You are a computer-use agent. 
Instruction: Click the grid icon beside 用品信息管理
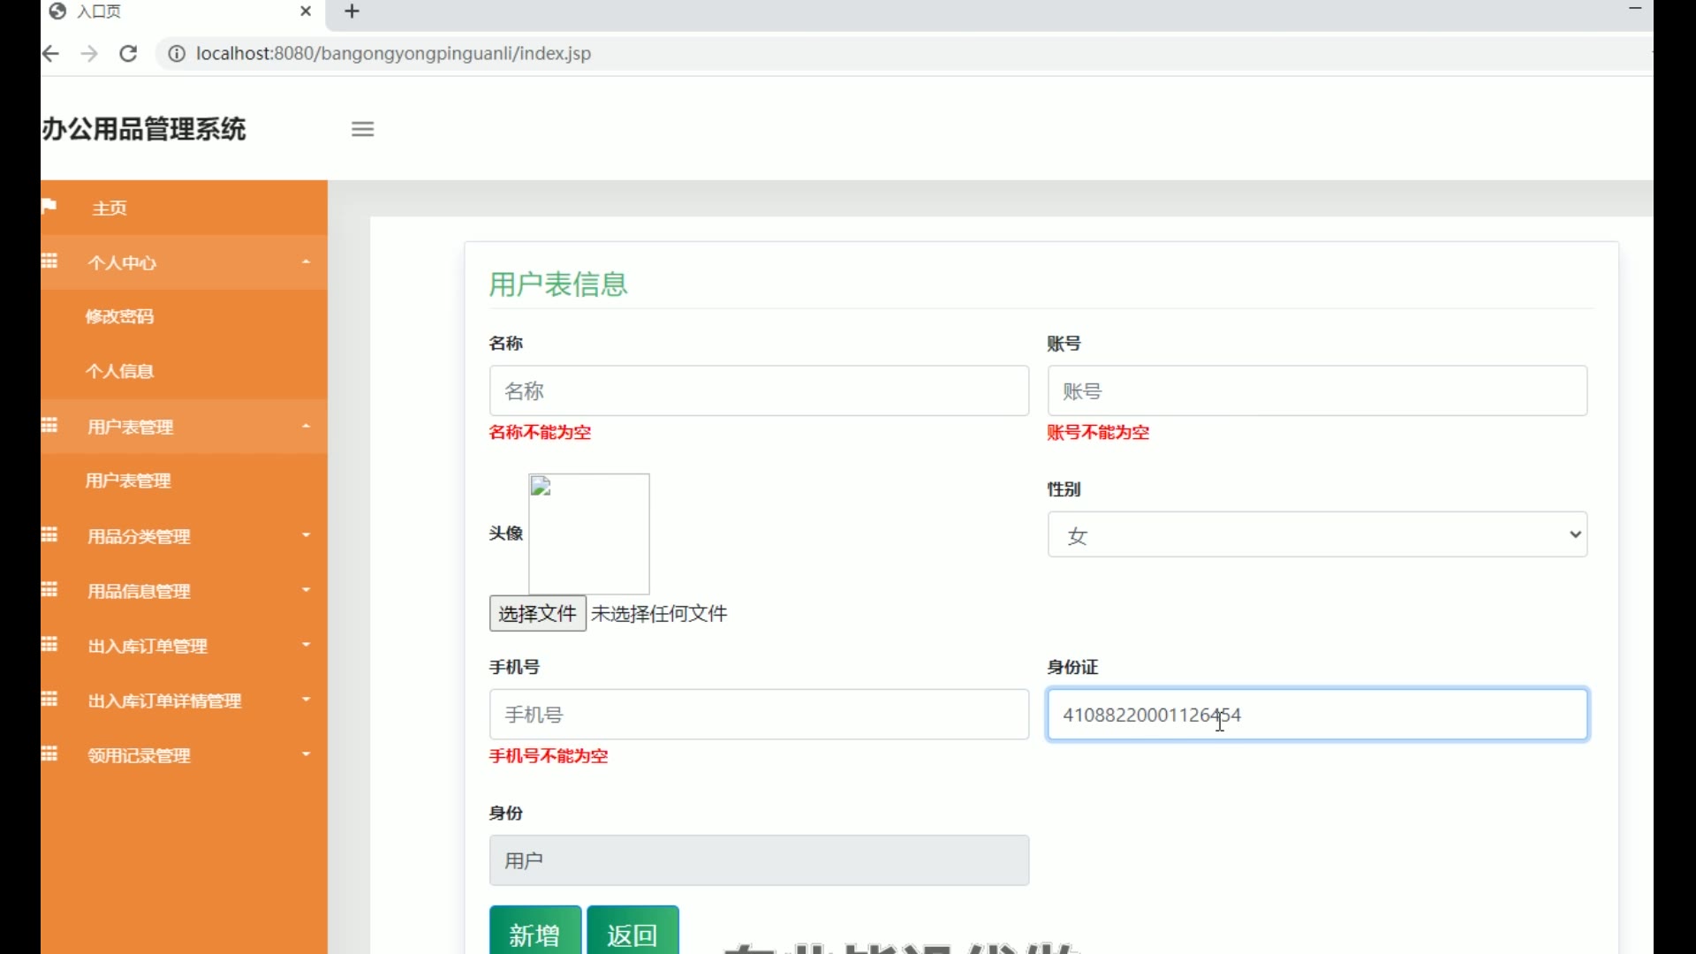(x=49, y=589)
